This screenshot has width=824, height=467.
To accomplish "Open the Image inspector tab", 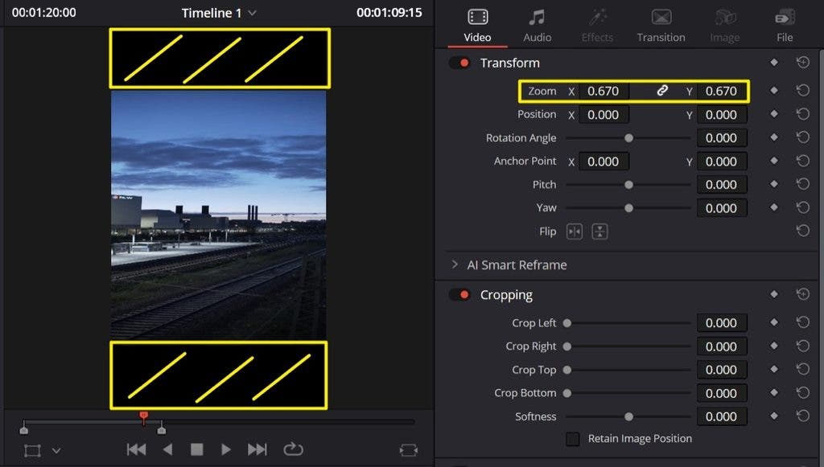I will (725, 26).
